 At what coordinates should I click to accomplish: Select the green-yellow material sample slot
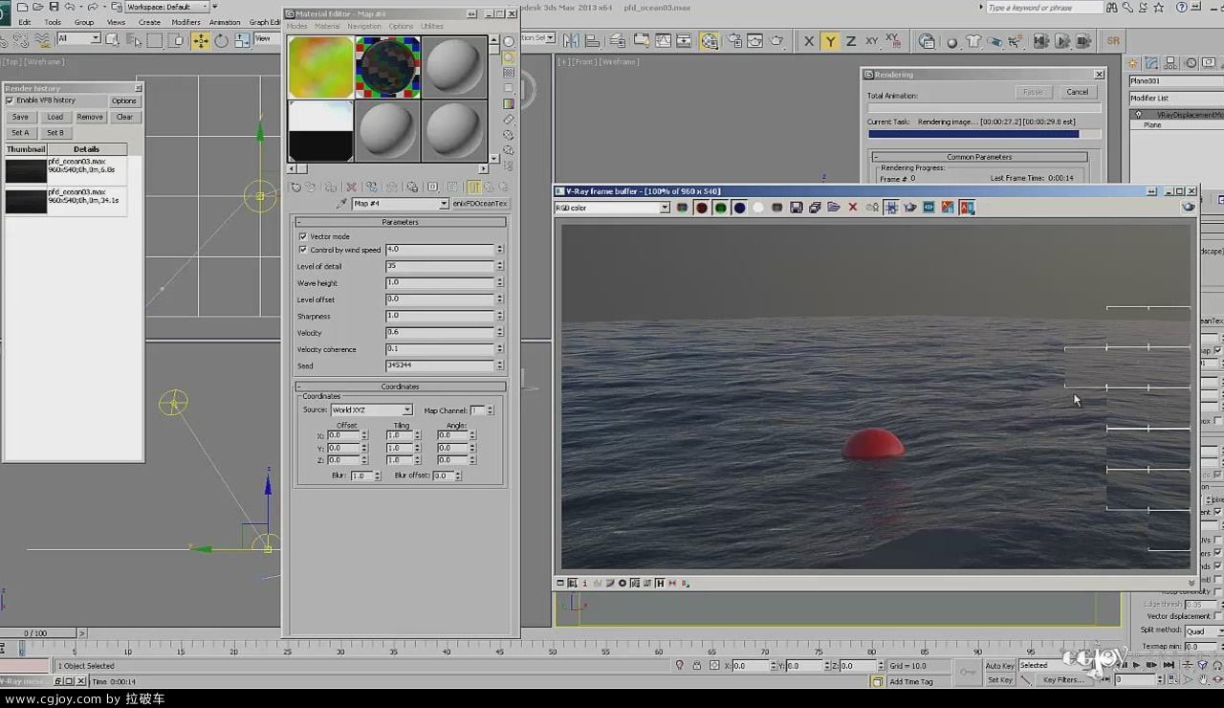(x=320, y=67)
